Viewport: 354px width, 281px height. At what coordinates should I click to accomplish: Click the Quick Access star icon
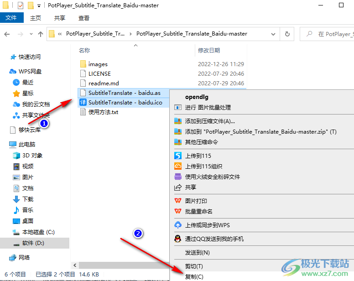click(13, 57)
